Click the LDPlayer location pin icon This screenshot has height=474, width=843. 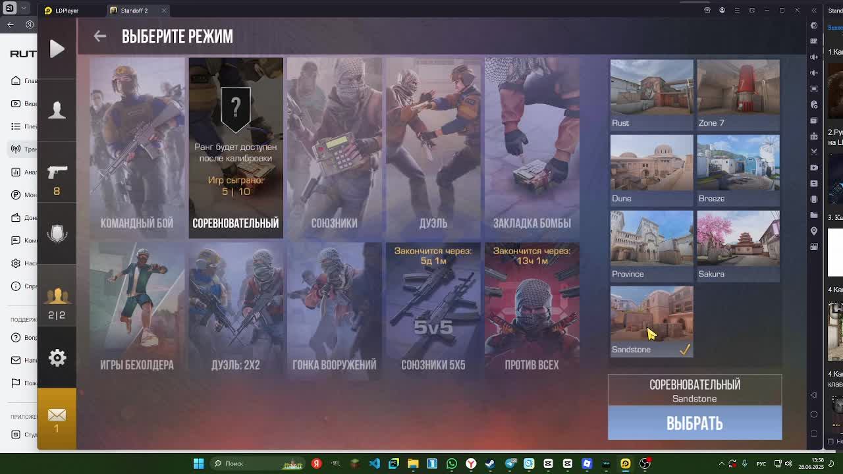point(814,231)
